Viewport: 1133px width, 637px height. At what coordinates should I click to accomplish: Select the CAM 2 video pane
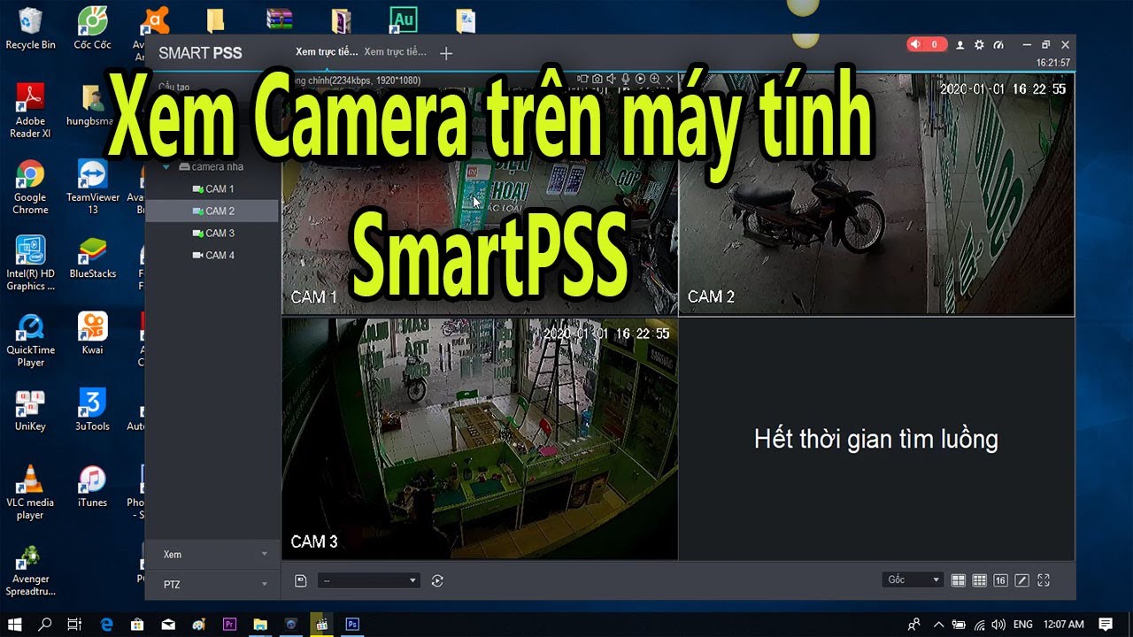(x=876, y=194)
